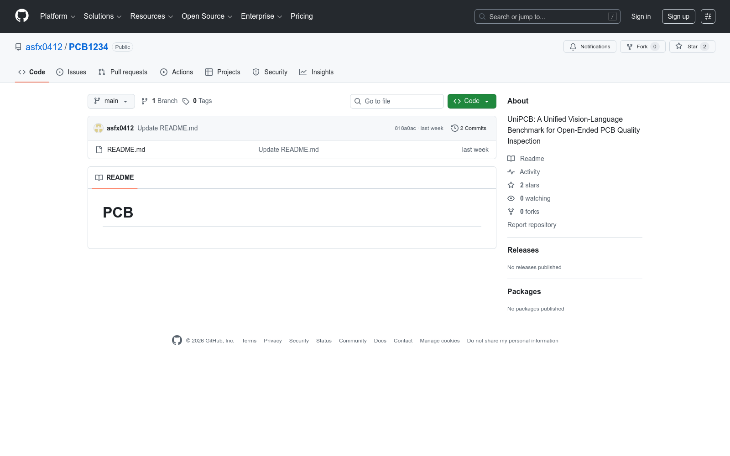Click the Sign up button
Image resolution: width=730 pixels, height=456 pixels.
(678, 16)
